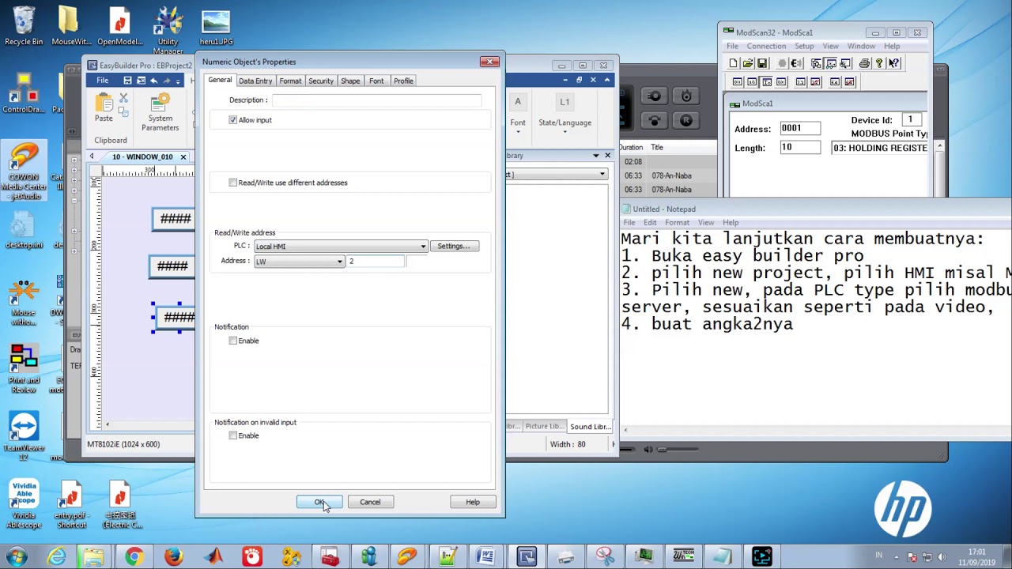1012x569 pixels.
Task: Click the A font icon in EasyBuilder ribbon
Action: tap(518, 102)
